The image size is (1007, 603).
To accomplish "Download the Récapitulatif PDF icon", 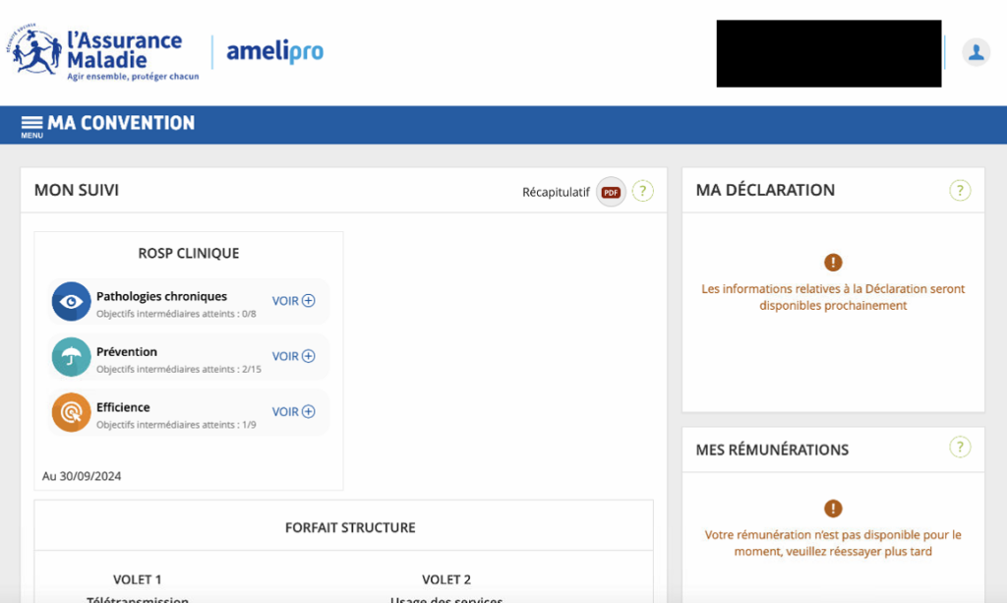I will (611, 192).
